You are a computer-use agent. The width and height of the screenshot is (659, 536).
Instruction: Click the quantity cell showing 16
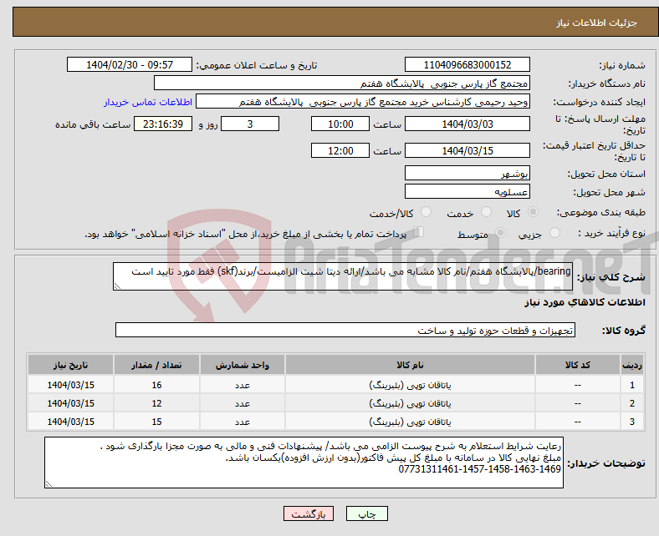pyautogui.click(x=156, y=385)
